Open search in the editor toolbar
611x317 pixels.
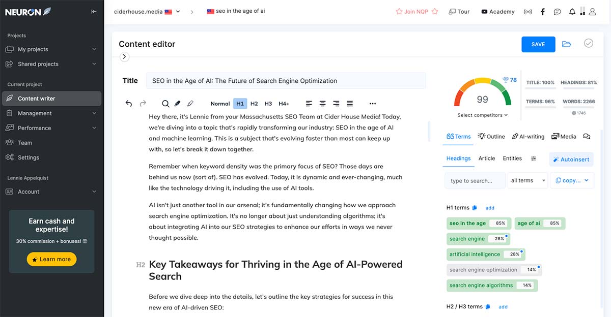coord(165,103)
